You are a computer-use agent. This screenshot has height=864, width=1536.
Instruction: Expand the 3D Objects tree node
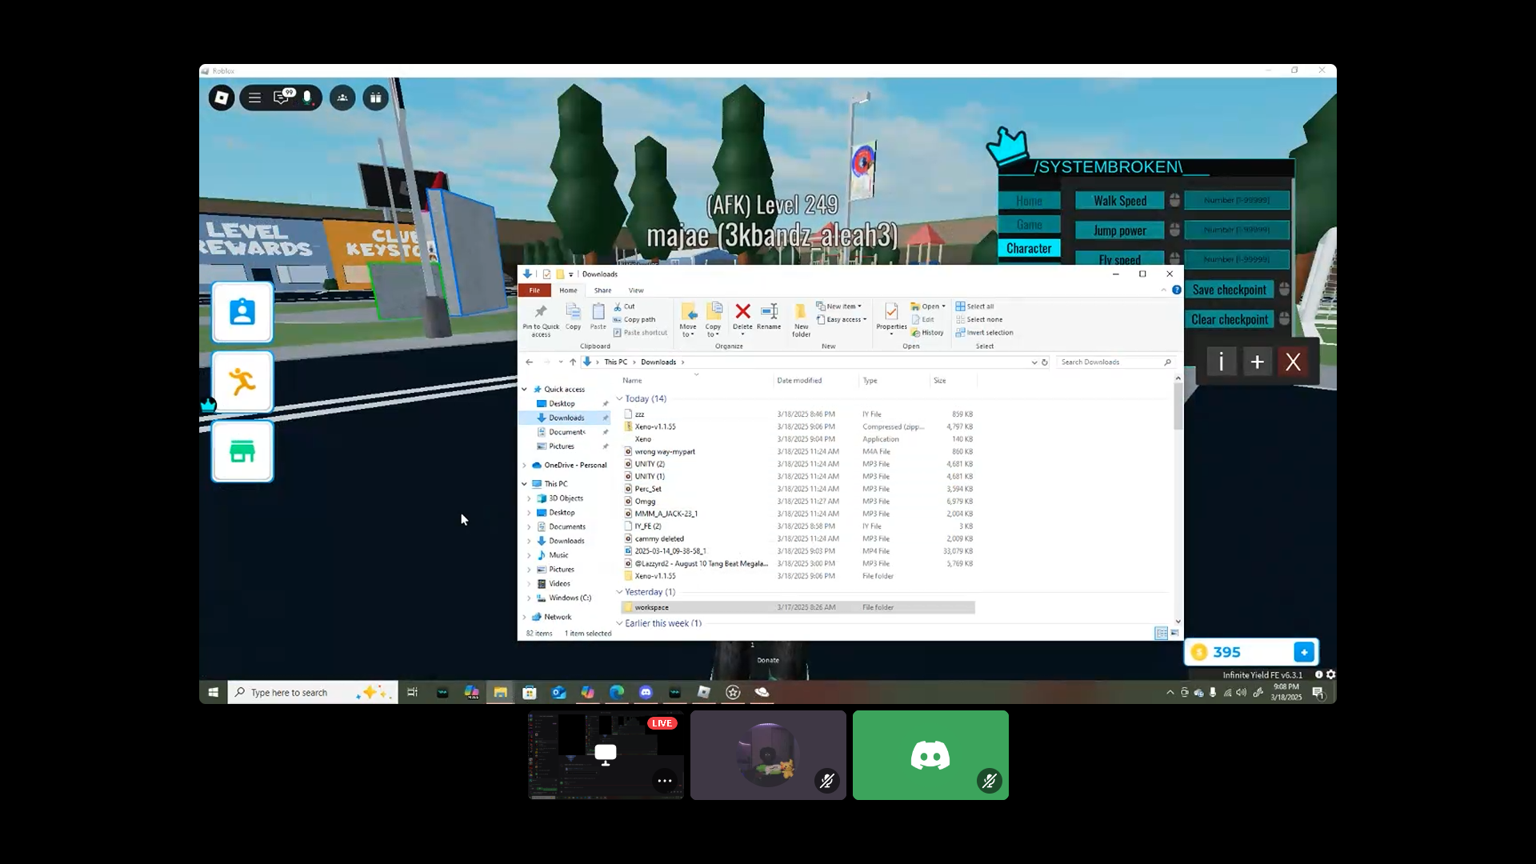pyautogui.click(x=529, y=498)
